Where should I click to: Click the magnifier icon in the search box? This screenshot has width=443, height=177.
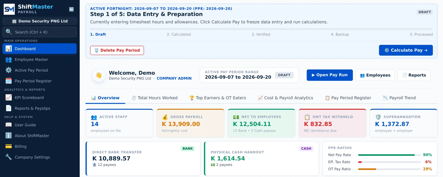click(x=9, y=32)
